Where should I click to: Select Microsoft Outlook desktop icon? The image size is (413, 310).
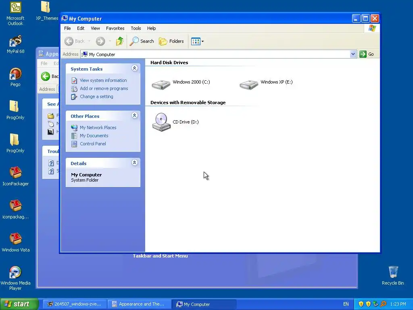coord(15,13)
